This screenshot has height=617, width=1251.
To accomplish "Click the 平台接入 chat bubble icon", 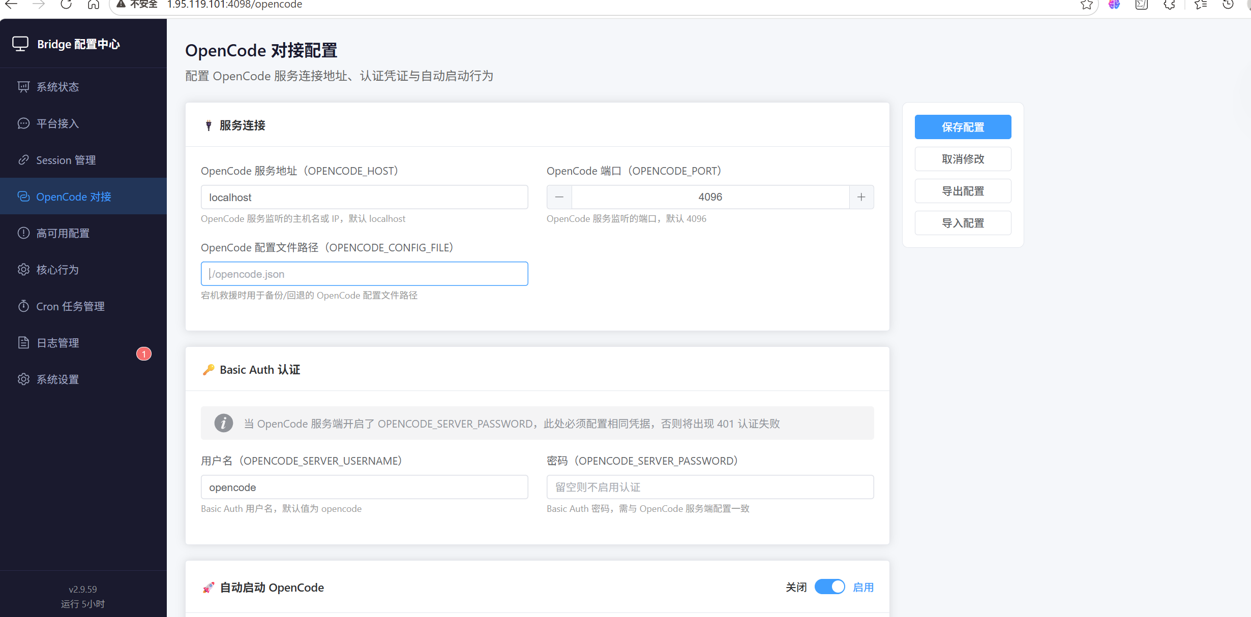I will 23,123.
